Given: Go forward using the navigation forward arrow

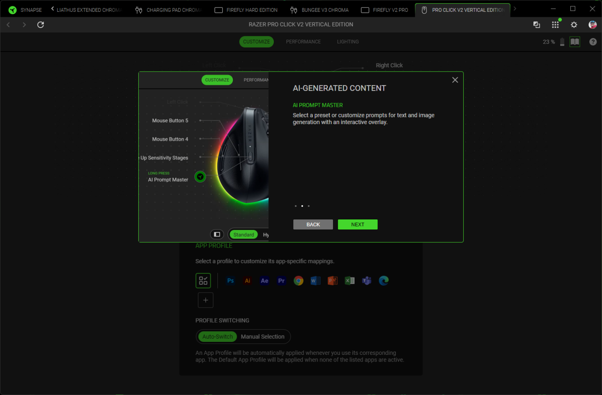Looking at the screenshot, I should coord(24,25).
